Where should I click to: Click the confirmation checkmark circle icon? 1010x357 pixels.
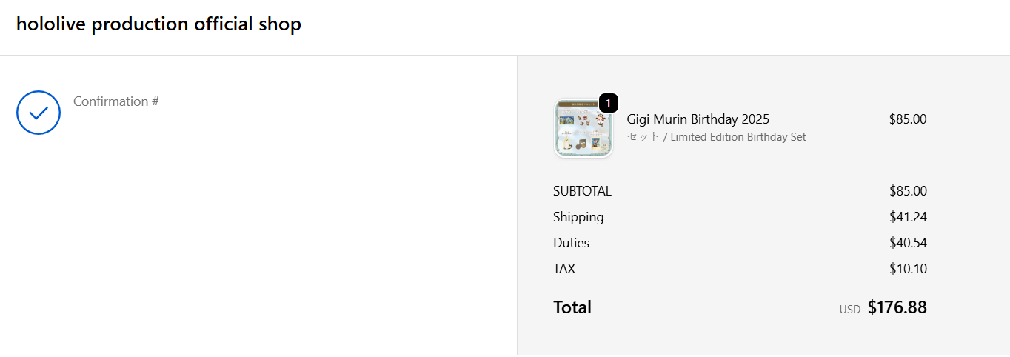39,113
